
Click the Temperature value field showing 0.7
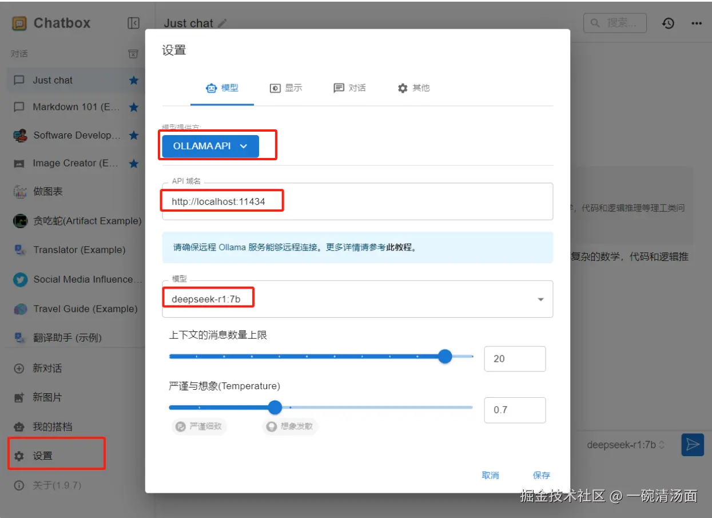coord(515,410)
